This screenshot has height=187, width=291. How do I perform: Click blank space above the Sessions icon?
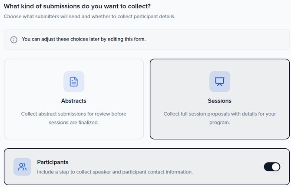coord(220,65)
